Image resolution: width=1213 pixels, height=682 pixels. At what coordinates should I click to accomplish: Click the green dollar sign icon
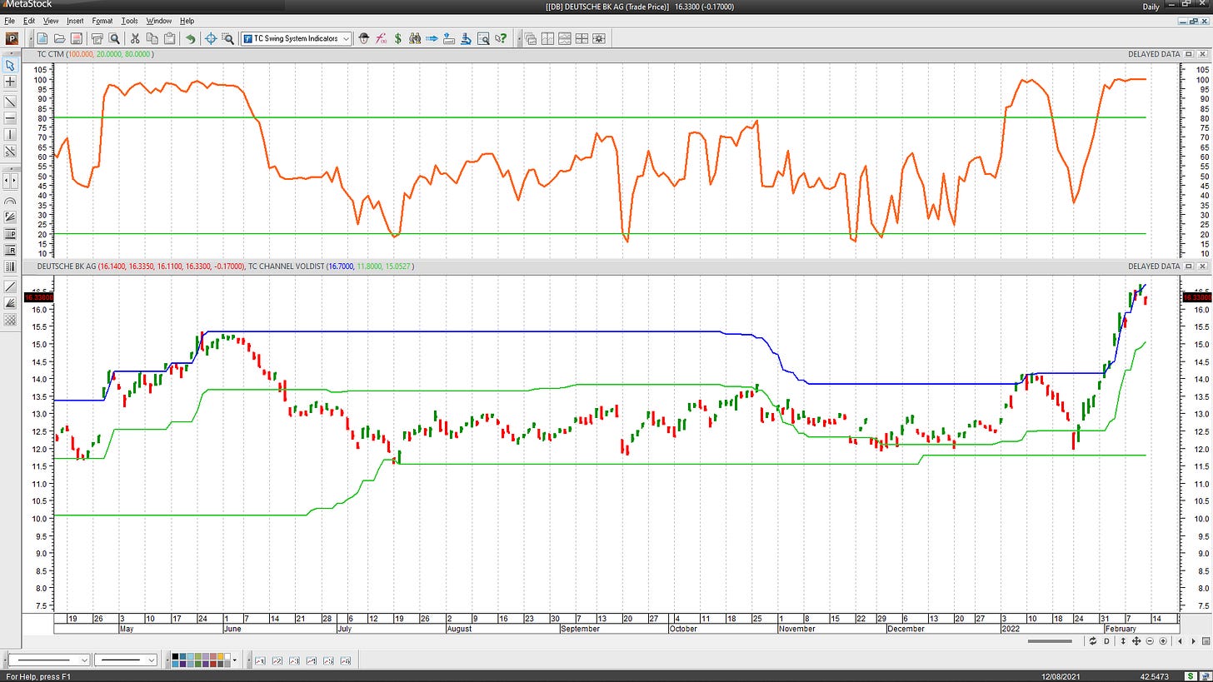397,38
